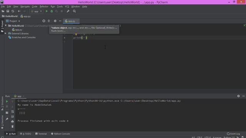
Task: Click the Collapse All icon in Project panel
Action: (x=49, y=21)
